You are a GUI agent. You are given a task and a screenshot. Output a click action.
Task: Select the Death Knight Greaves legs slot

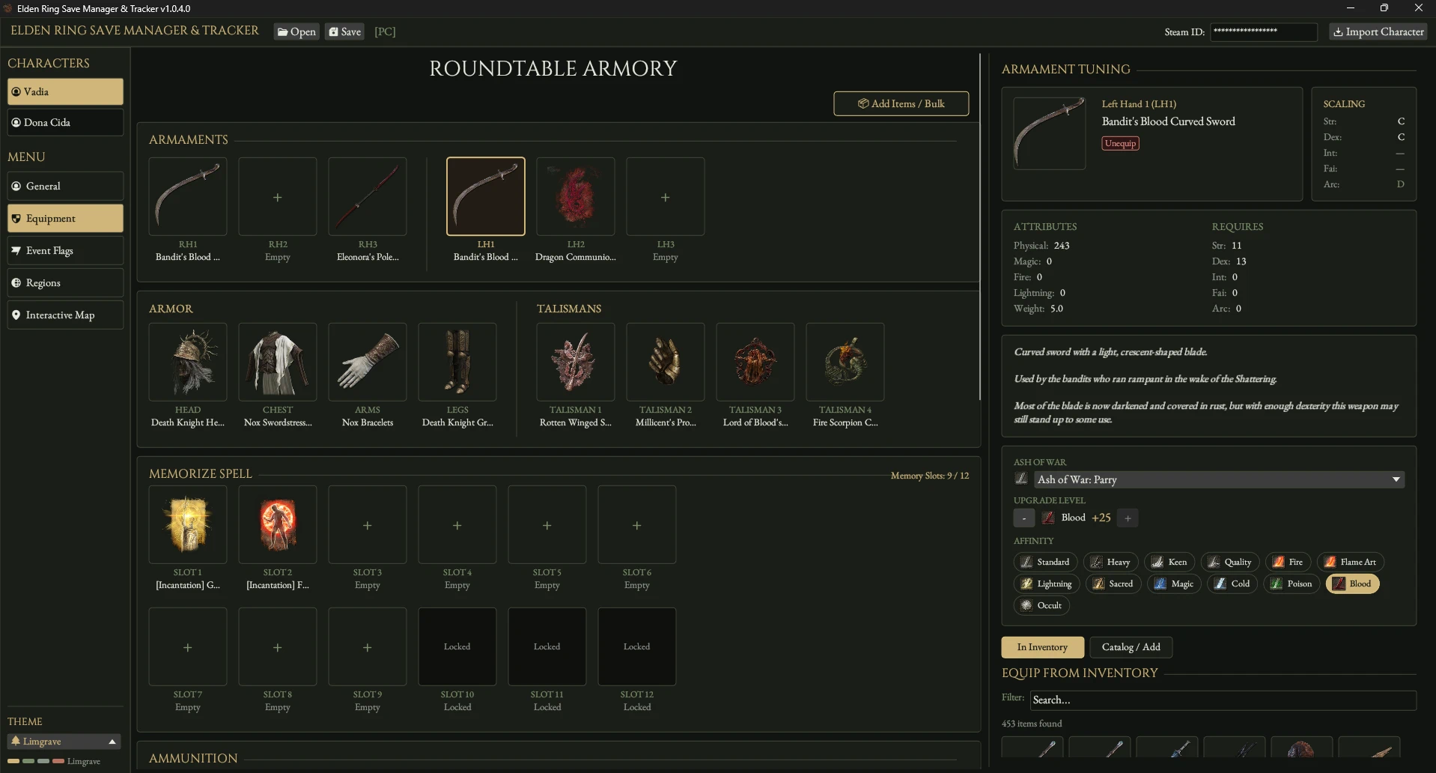pyautogui.click(x=457, y=362)
